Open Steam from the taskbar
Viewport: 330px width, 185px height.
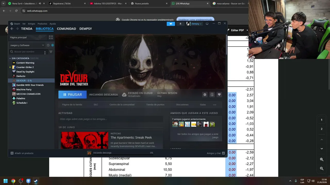click(36, 181)
